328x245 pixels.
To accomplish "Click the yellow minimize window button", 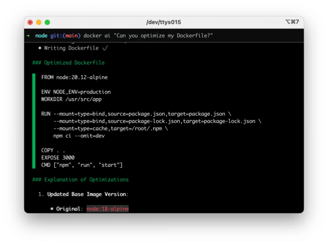I will click(x=39, y=22).
